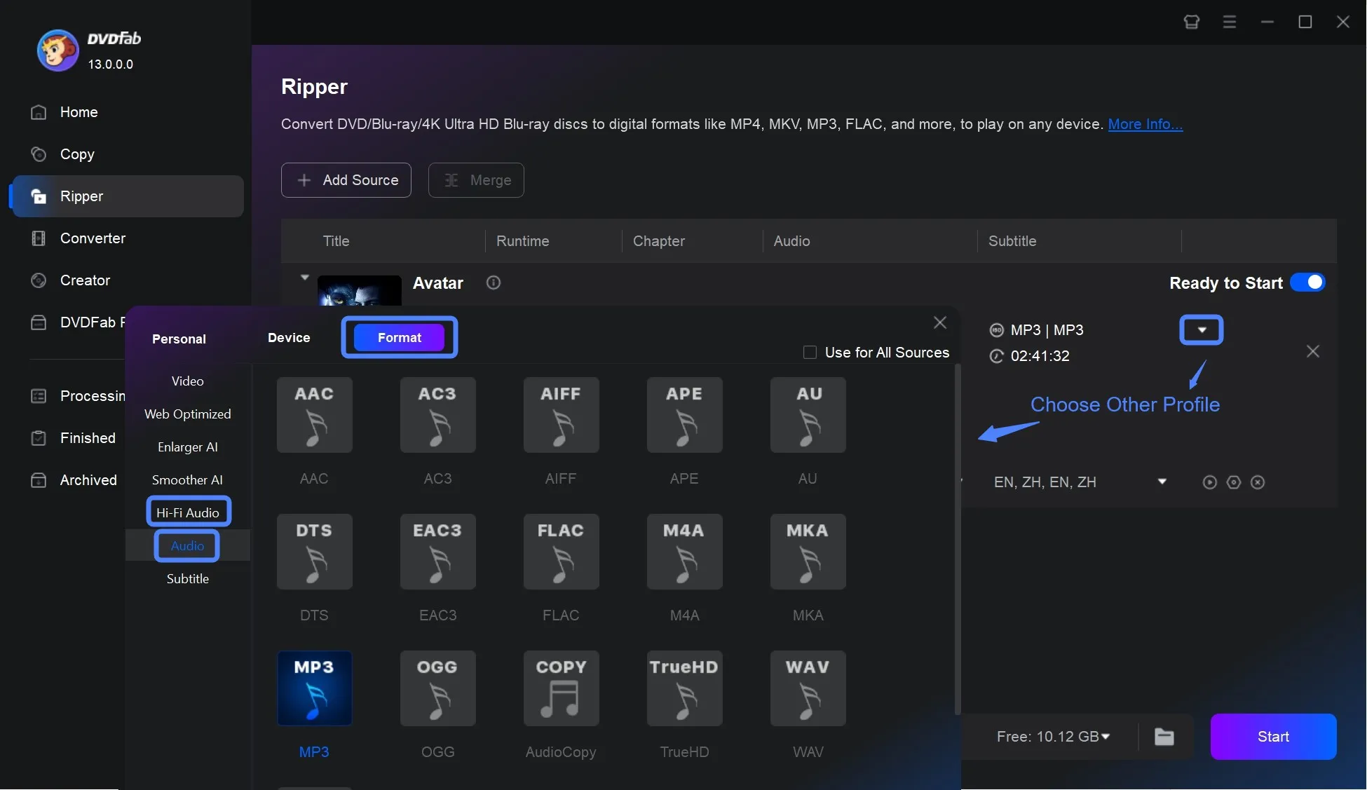Image resolution: width=1367 pixels, height=790 pixels.
Task: Play a preview of the audio track
Action: pyautogui.click(x=1209, y=482)
